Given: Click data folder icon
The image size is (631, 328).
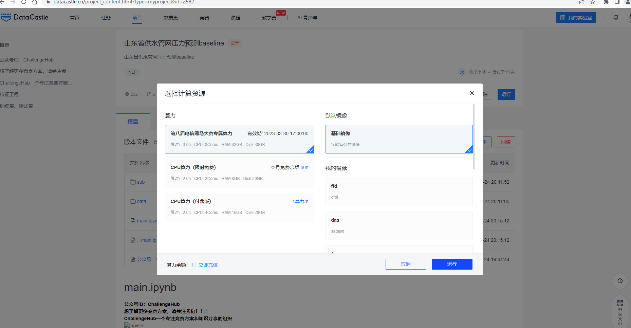Looking at the screenshot, I should [133, 202].
